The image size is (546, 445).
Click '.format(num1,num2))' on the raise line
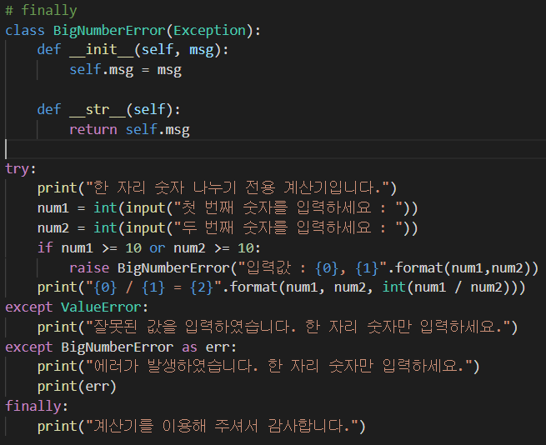(x=463, y=267)
